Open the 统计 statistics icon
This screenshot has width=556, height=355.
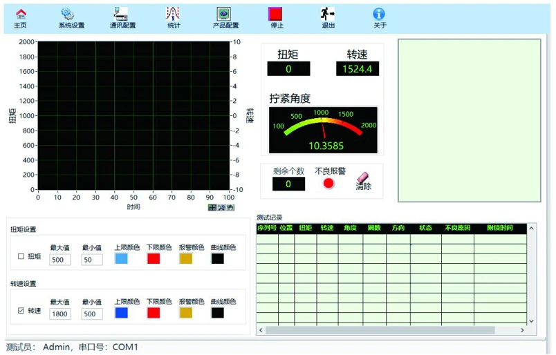tap(173, 15)
